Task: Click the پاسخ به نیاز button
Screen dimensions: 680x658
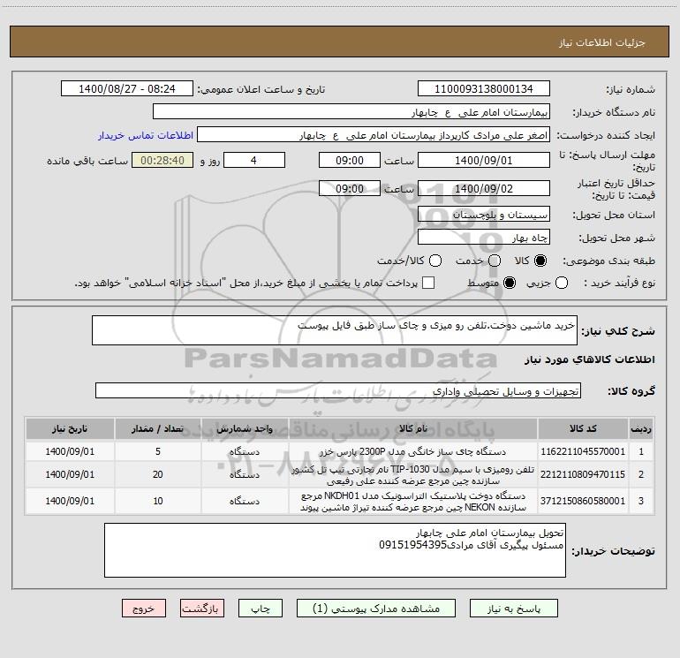Action: (x=513, y=609)
